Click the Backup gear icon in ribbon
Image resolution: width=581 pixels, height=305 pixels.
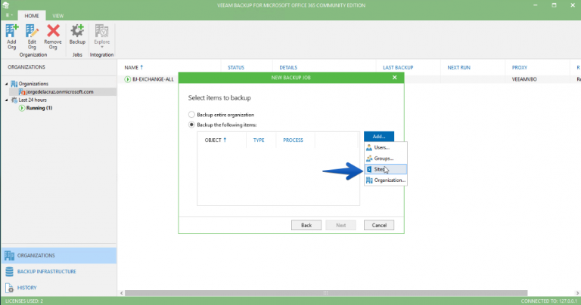pyautogui.click(x=77, y=31)
